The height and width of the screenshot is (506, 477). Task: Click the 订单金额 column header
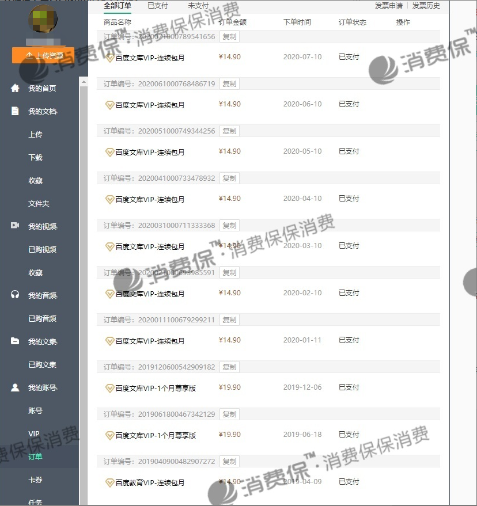click(233, 22)
